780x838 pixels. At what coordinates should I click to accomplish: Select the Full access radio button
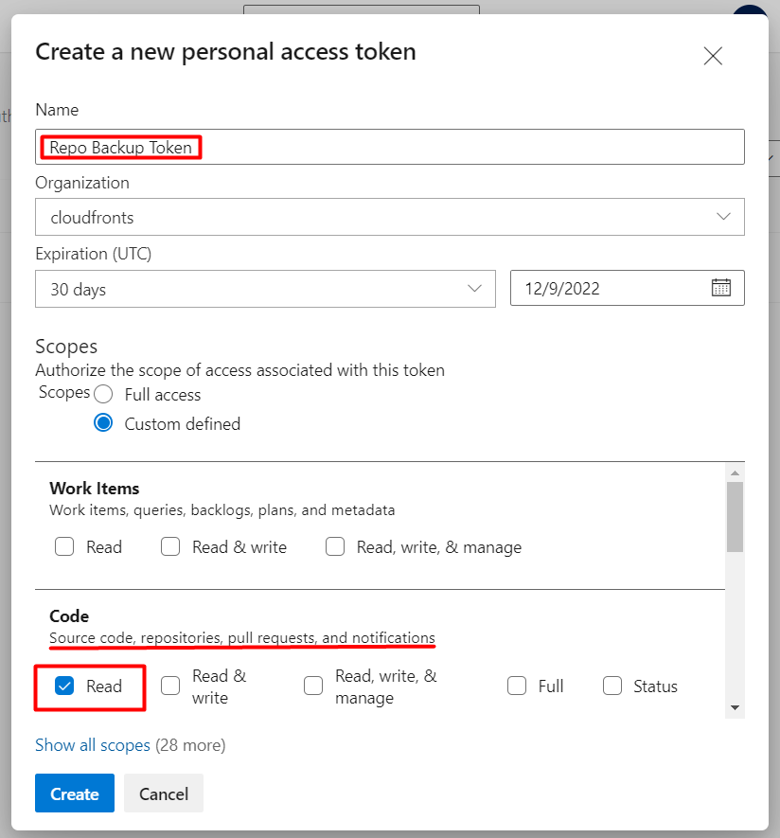pyautogui.click(x=103, y=395)
